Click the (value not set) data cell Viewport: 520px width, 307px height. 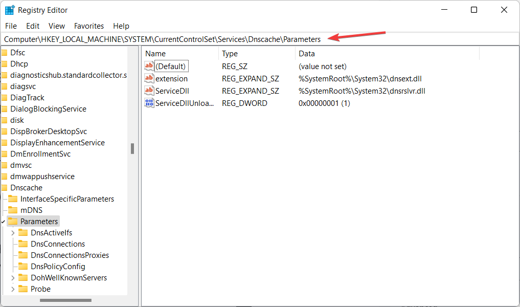(x=322, y=67)
